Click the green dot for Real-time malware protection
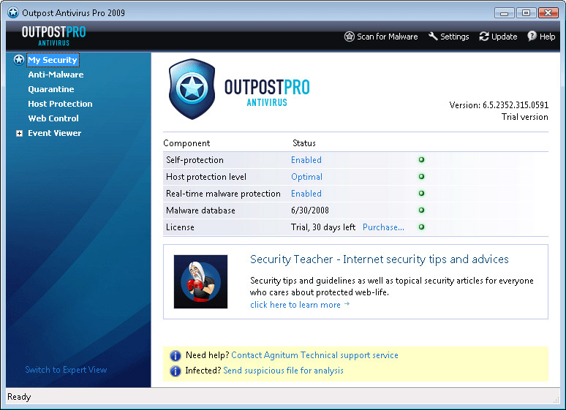 [x=421, y=193]
